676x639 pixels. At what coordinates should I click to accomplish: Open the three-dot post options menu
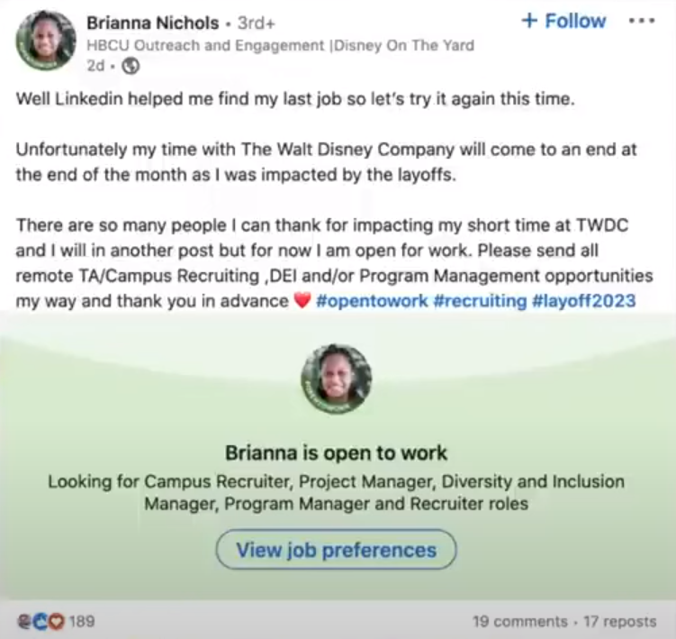[642, 21]
